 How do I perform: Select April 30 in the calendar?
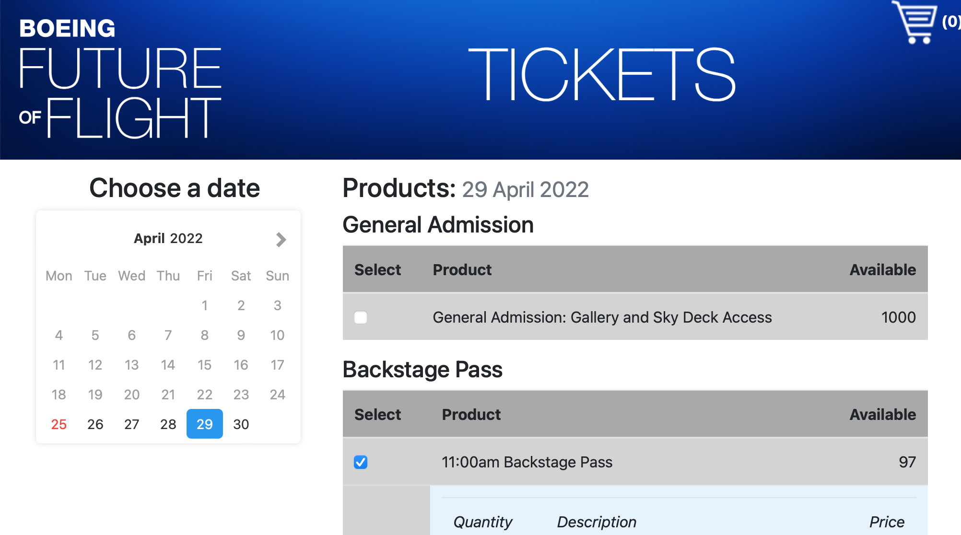(241, 424)
